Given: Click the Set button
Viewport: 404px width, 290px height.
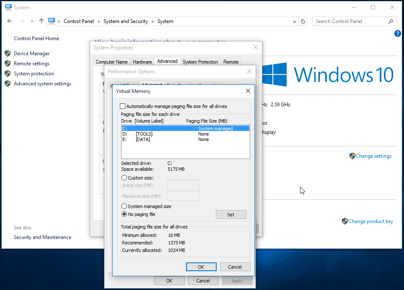Looking at the screenshot, I should tap(231, 215).
